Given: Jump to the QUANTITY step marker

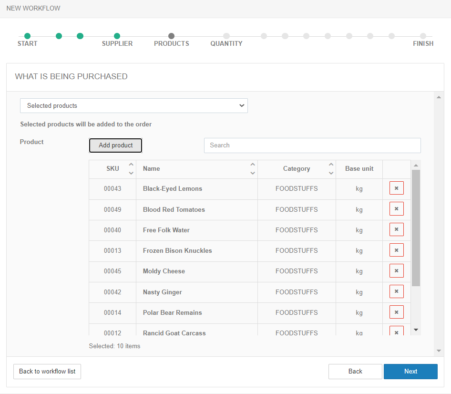Looking at the screenshot, I should coord(226,36).
